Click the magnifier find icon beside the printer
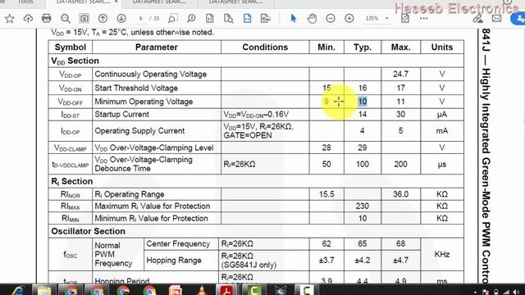 (x=66, y=18)
